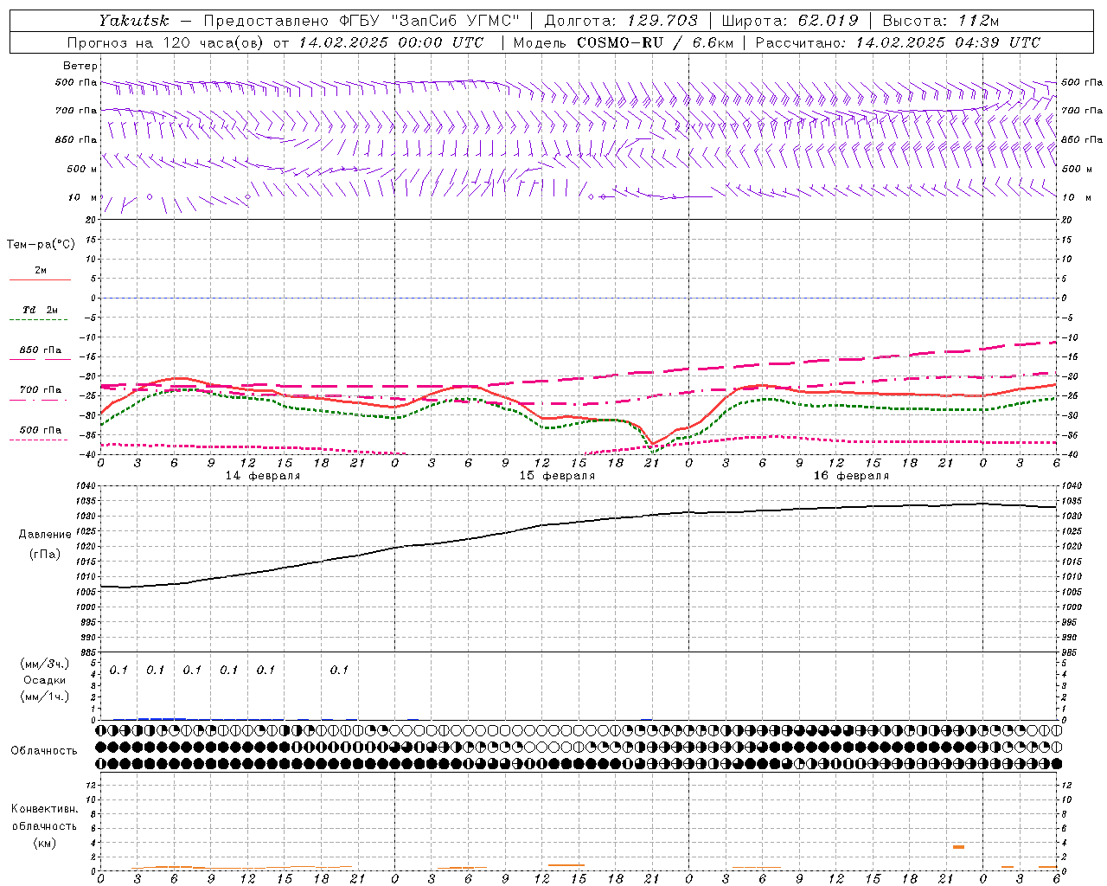The image size is (1107, 886).
Task: Click the Тем-ра(°C) temperature panel label
Action: (x=41, y=245)
